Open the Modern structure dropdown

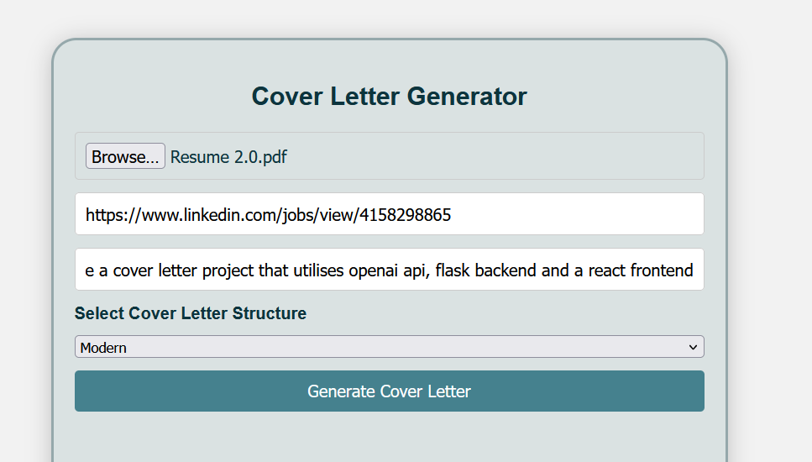coord(390,346)
